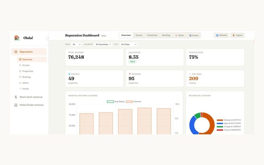Click the Google icon on properties card
Screen dimensions: 264x165
[69, 74]
